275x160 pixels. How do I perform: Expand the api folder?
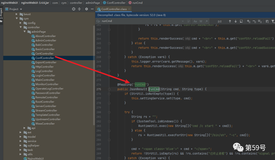click(24, 128)
